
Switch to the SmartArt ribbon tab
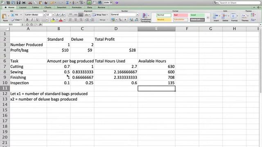61,7
